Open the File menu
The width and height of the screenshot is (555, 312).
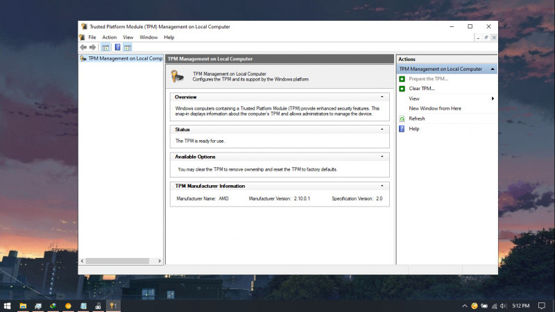pyautogui.click(x=92, y=37)
